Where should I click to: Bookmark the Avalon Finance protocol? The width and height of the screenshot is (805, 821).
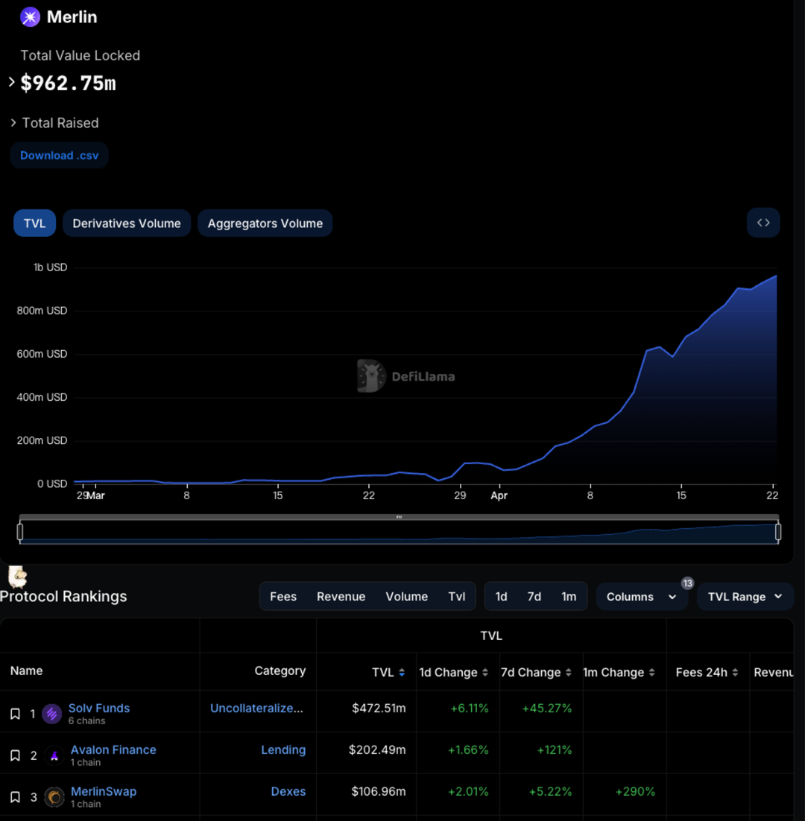coord(14,755)
